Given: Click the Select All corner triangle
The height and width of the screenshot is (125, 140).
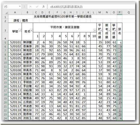Looking at the screenshot, I should [6, 13].
